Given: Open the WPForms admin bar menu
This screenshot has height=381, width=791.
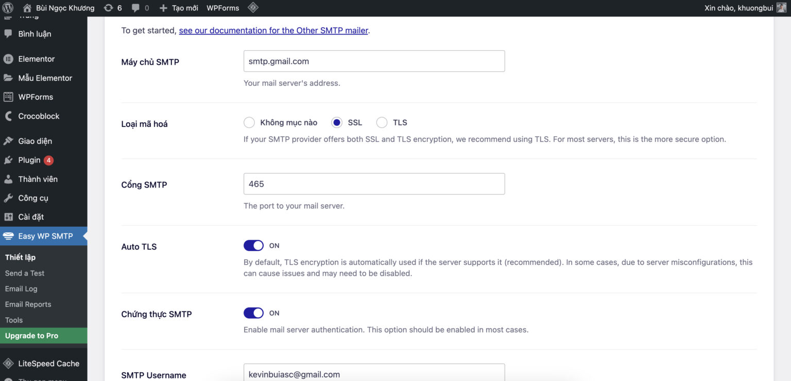Looking at the screenshot, I should tap(222, 8).
